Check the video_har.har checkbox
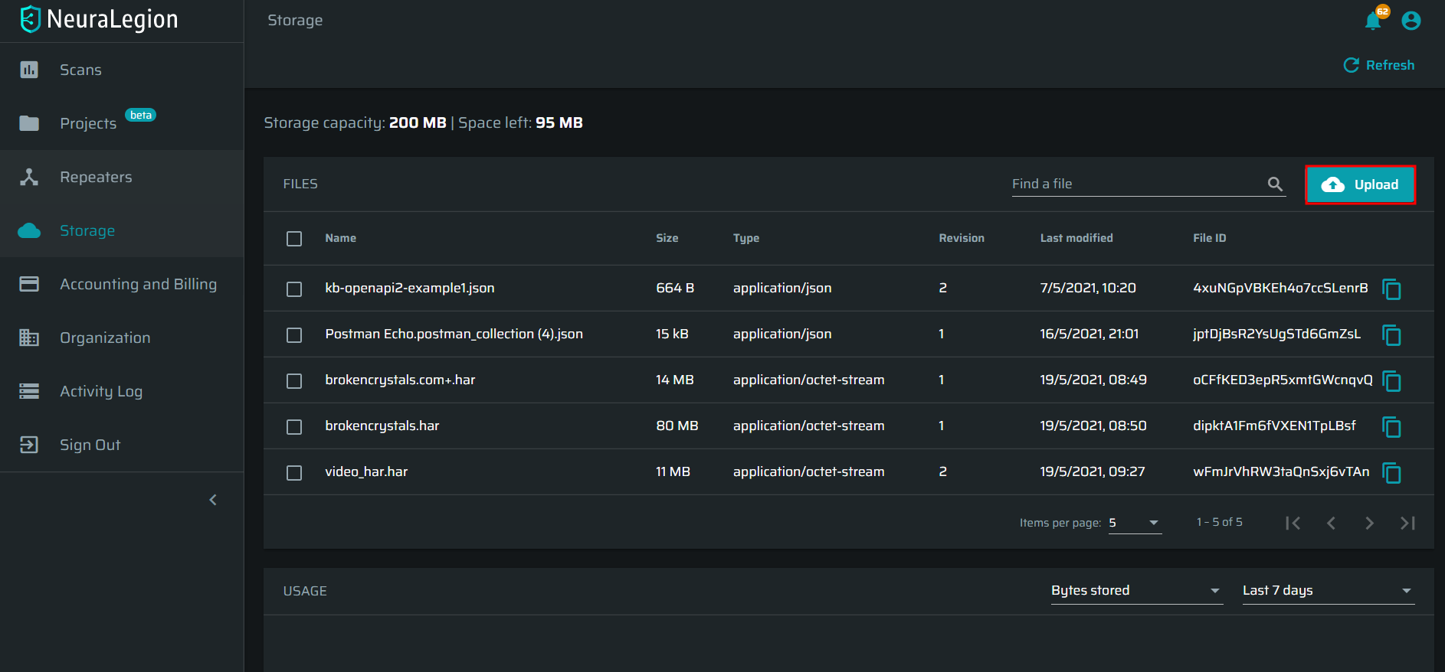Screen dimensions: 1445x672 (x=294, y=473)
